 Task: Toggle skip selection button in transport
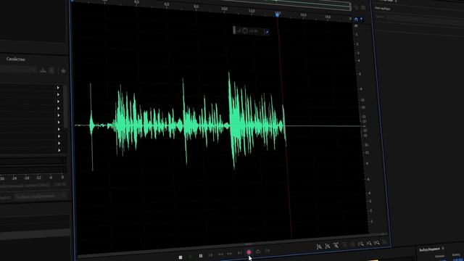pyautogui.click(x=268, y=251)
